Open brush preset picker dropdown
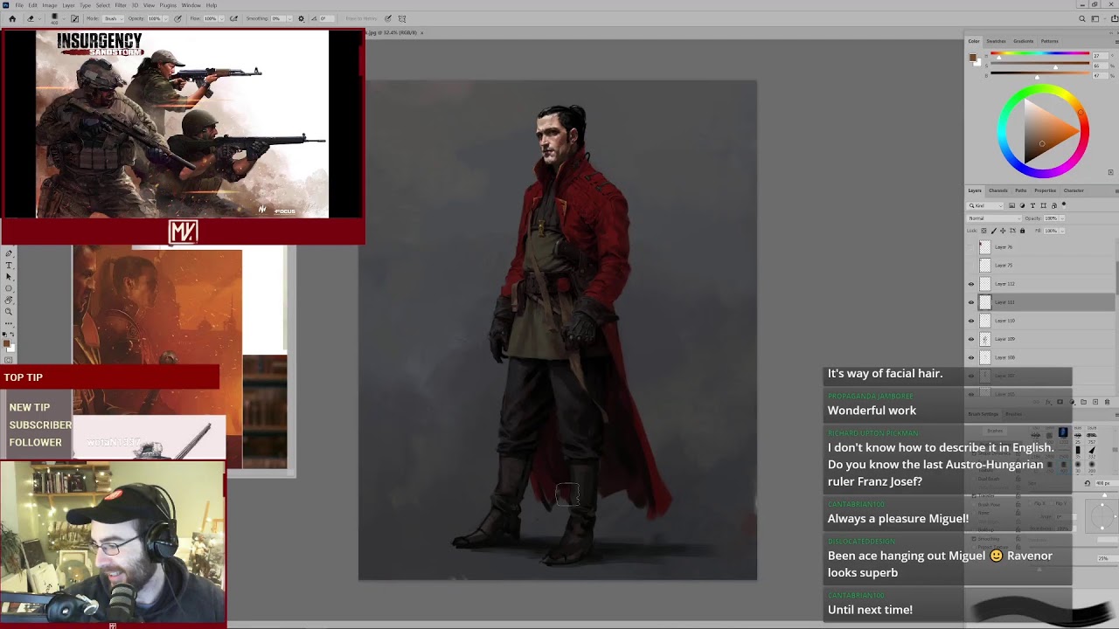The height and width of the screenshot is (629, 1119). (x=64, y=18)
